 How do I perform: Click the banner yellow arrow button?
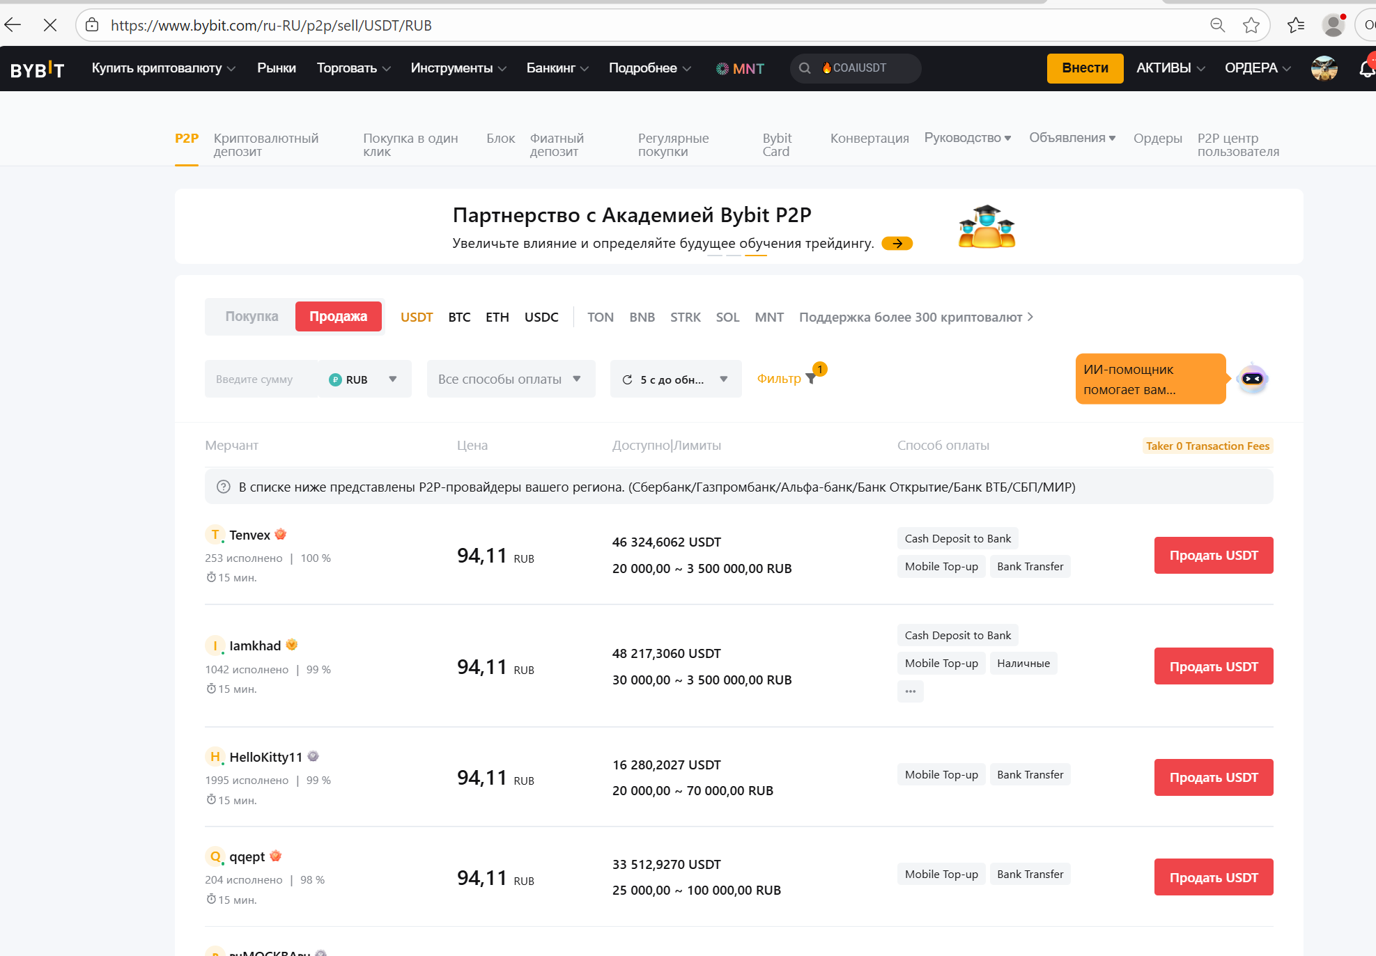(x=897, y=244)
